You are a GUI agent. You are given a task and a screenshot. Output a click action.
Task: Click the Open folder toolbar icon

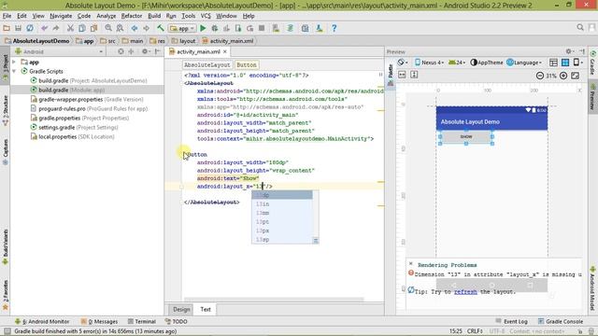pos(7,28)
